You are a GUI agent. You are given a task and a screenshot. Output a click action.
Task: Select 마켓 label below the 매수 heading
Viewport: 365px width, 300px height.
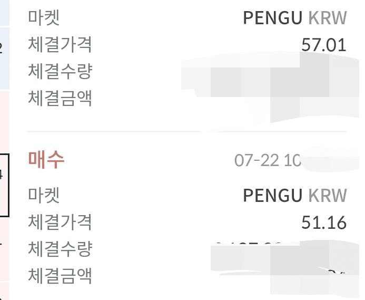44,195
